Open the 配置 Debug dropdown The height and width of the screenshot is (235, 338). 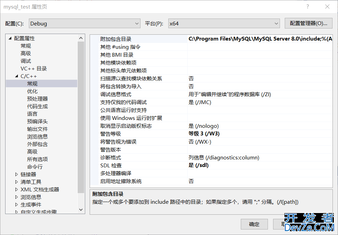[84, 23]
